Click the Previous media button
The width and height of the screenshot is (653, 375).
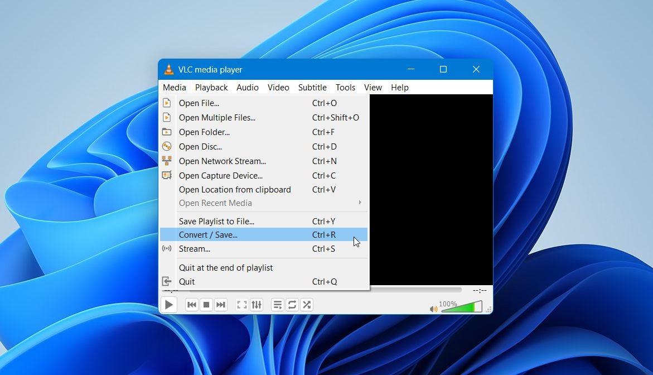coord(192,305)
